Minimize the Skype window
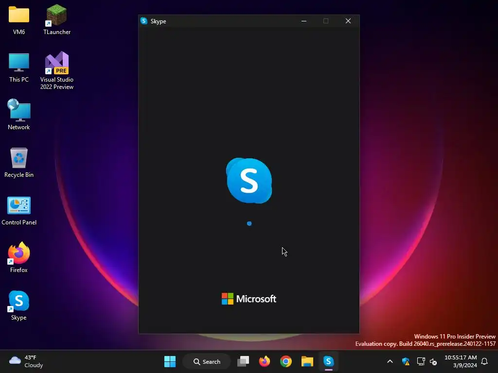 point(304,21)
